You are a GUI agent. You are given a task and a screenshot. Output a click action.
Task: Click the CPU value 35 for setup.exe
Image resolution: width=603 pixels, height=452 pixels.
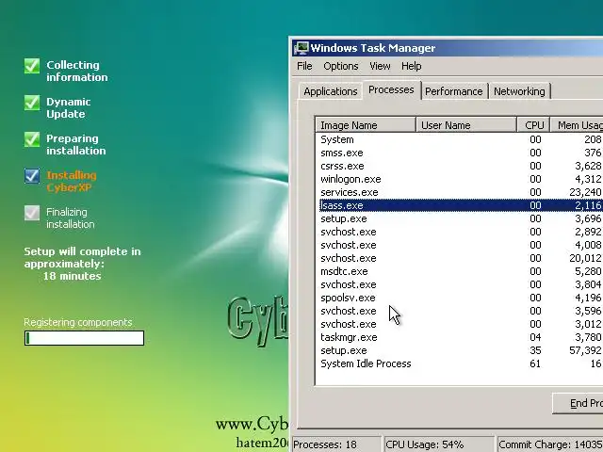(535, 350)
